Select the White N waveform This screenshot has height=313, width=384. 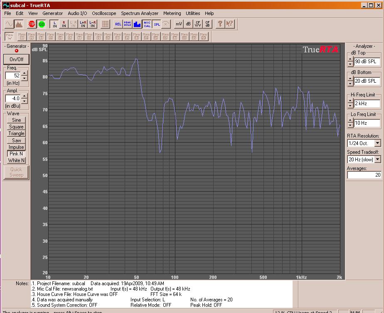(16, 160)
